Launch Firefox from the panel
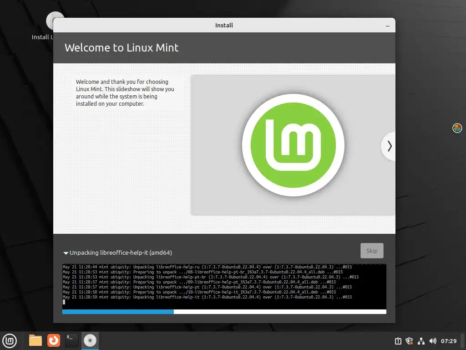 54,340
